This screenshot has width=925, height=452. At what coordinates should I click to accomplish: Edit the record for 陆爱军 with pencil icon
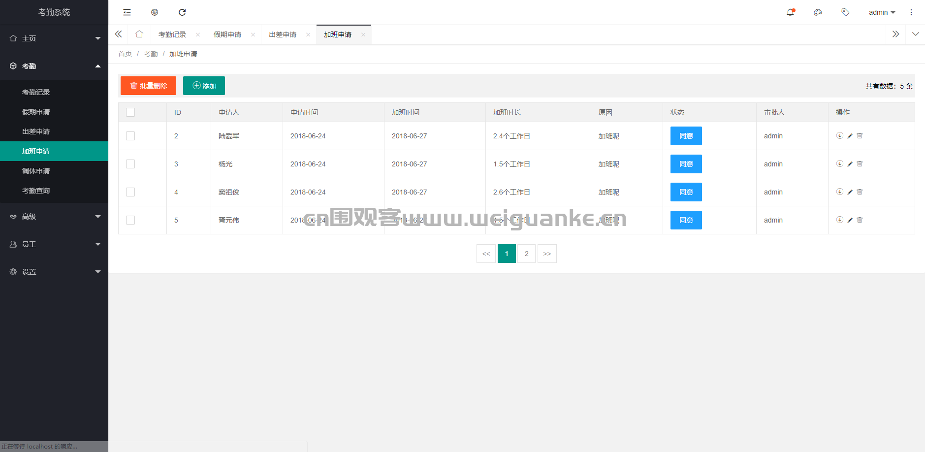pos(850,136)
